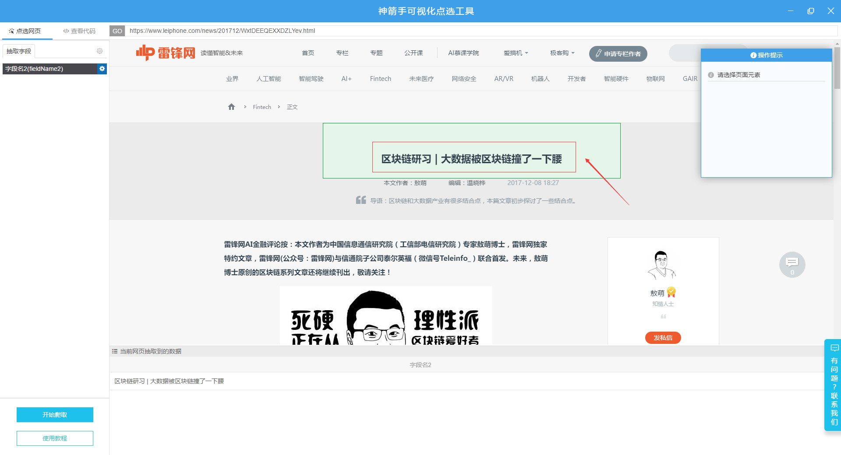Viewport: 841px width, 455px height.
Task: Open the 使用教程 tutorial button
Action: pyautogui.click(x=55, y=438)
